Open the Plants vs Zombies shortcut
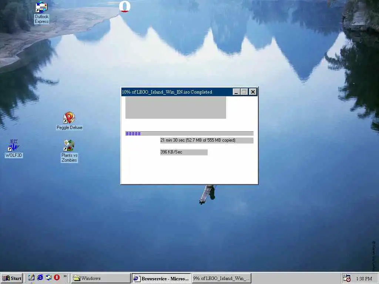 69,151
